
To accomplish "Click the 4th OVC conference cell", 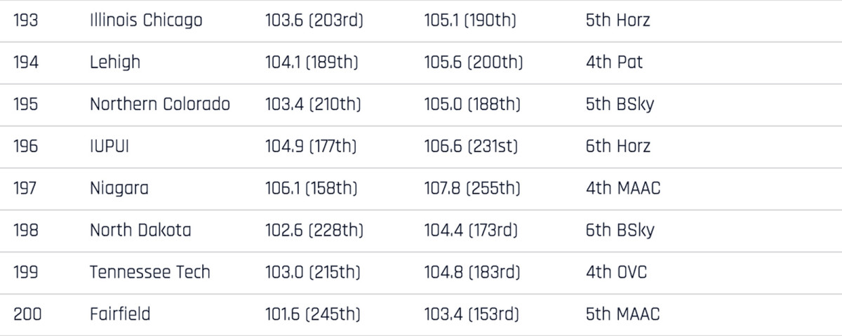I will 617,272.
